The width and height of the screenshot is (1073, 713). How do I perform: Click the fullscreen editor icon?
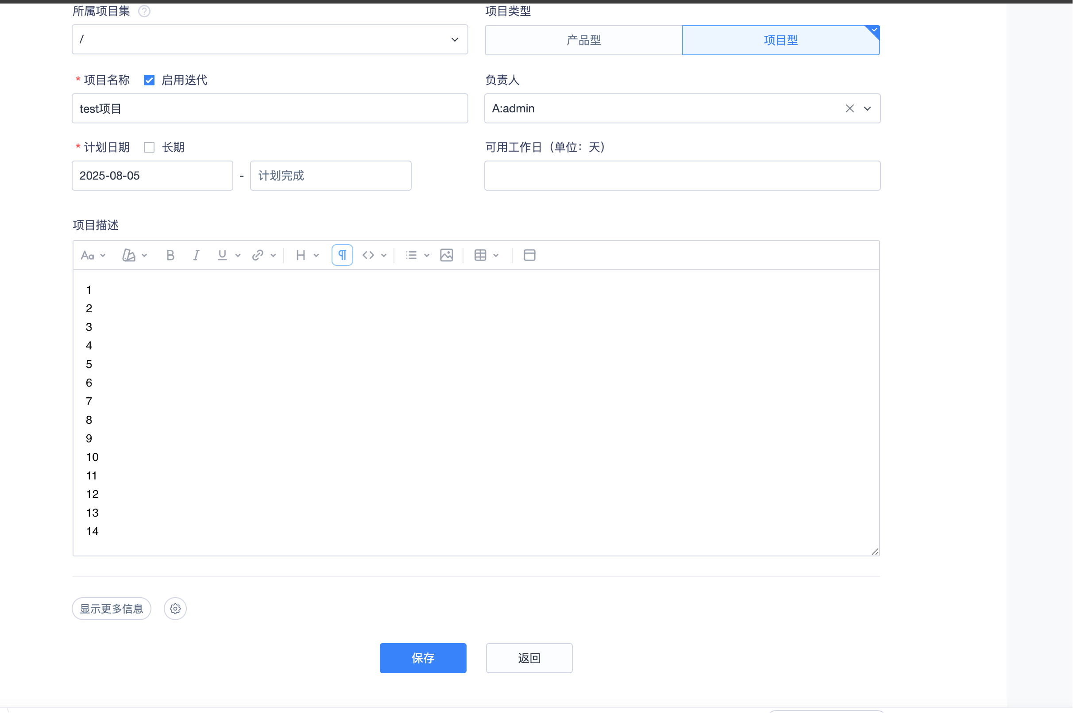[x=529, y=255]
